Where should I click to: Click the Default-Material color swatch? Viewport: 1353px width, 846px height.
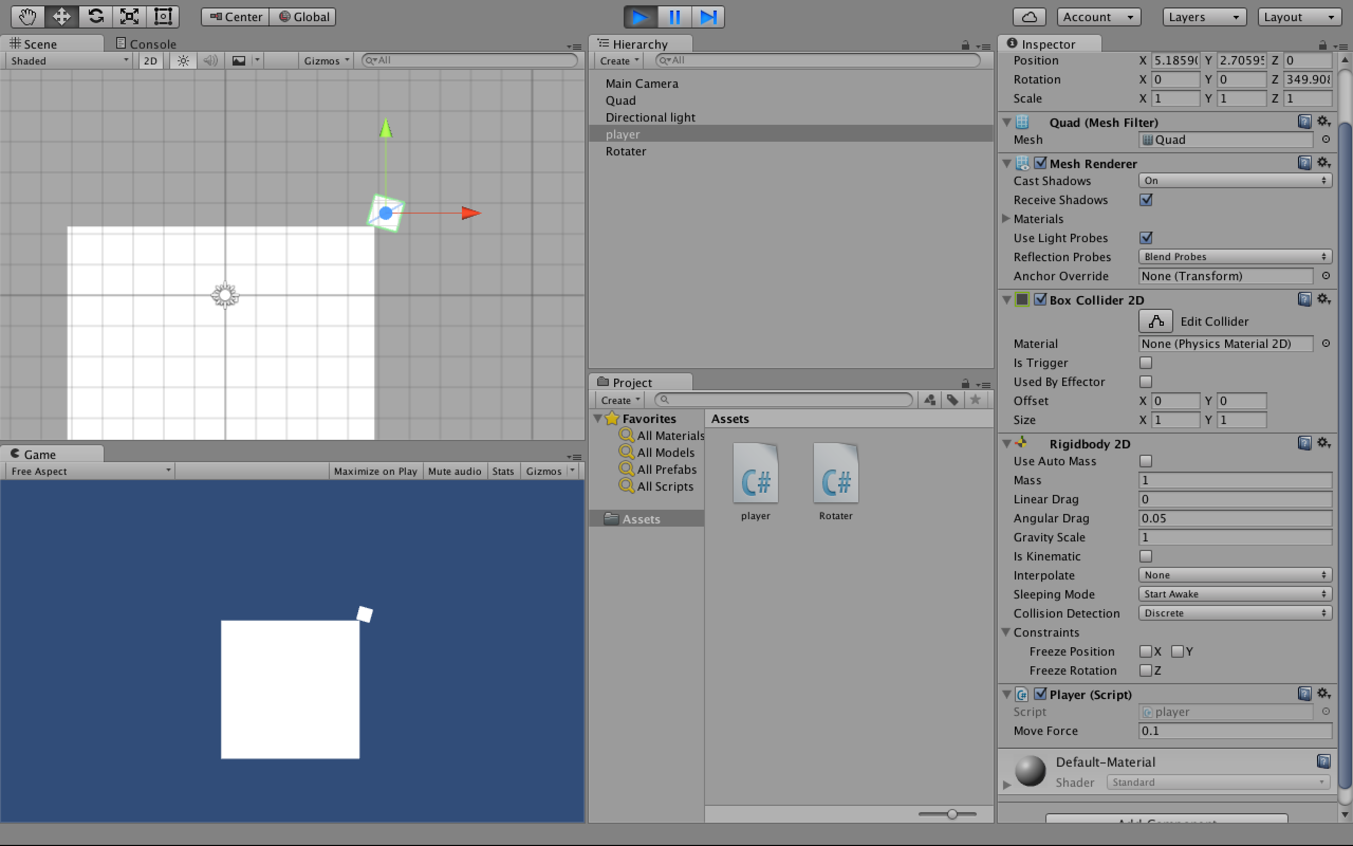tap(1030, 772)
